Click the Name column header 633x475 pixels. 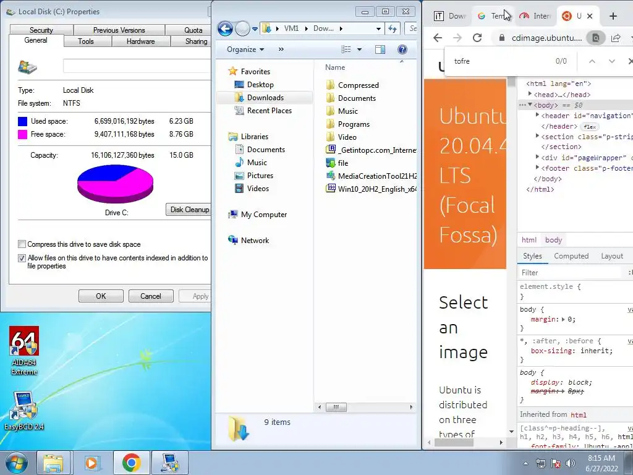335,67
